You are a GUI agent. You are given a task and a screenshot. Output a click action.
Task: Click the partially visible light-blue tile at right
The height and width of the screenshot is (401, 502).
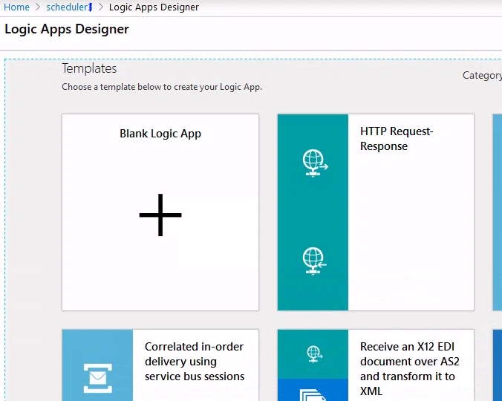point(498,212)
